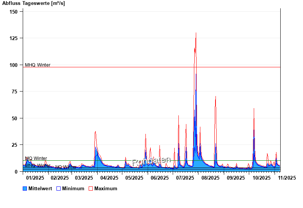Click the highest discharge peak near 130
This screenshot has height=208, width=303.
196,33
